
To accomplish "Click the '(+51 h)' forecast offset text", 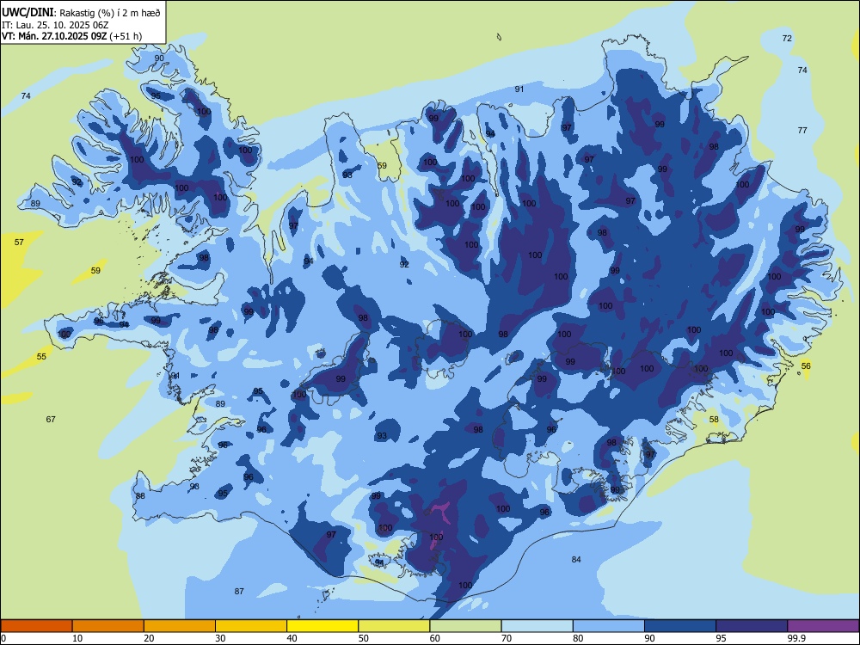I will coord(126,37).
